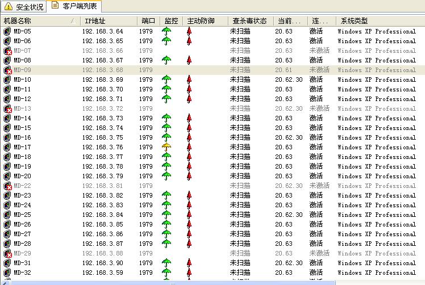Click the 监控 column header
425x285 pixels.
pyautogui.click(x=171, y=21)
